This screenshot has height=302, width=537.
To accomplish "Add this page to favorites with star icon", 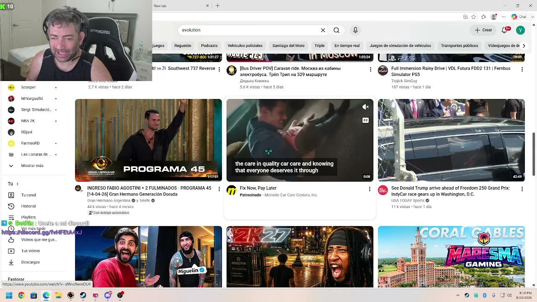I will 474,17.
